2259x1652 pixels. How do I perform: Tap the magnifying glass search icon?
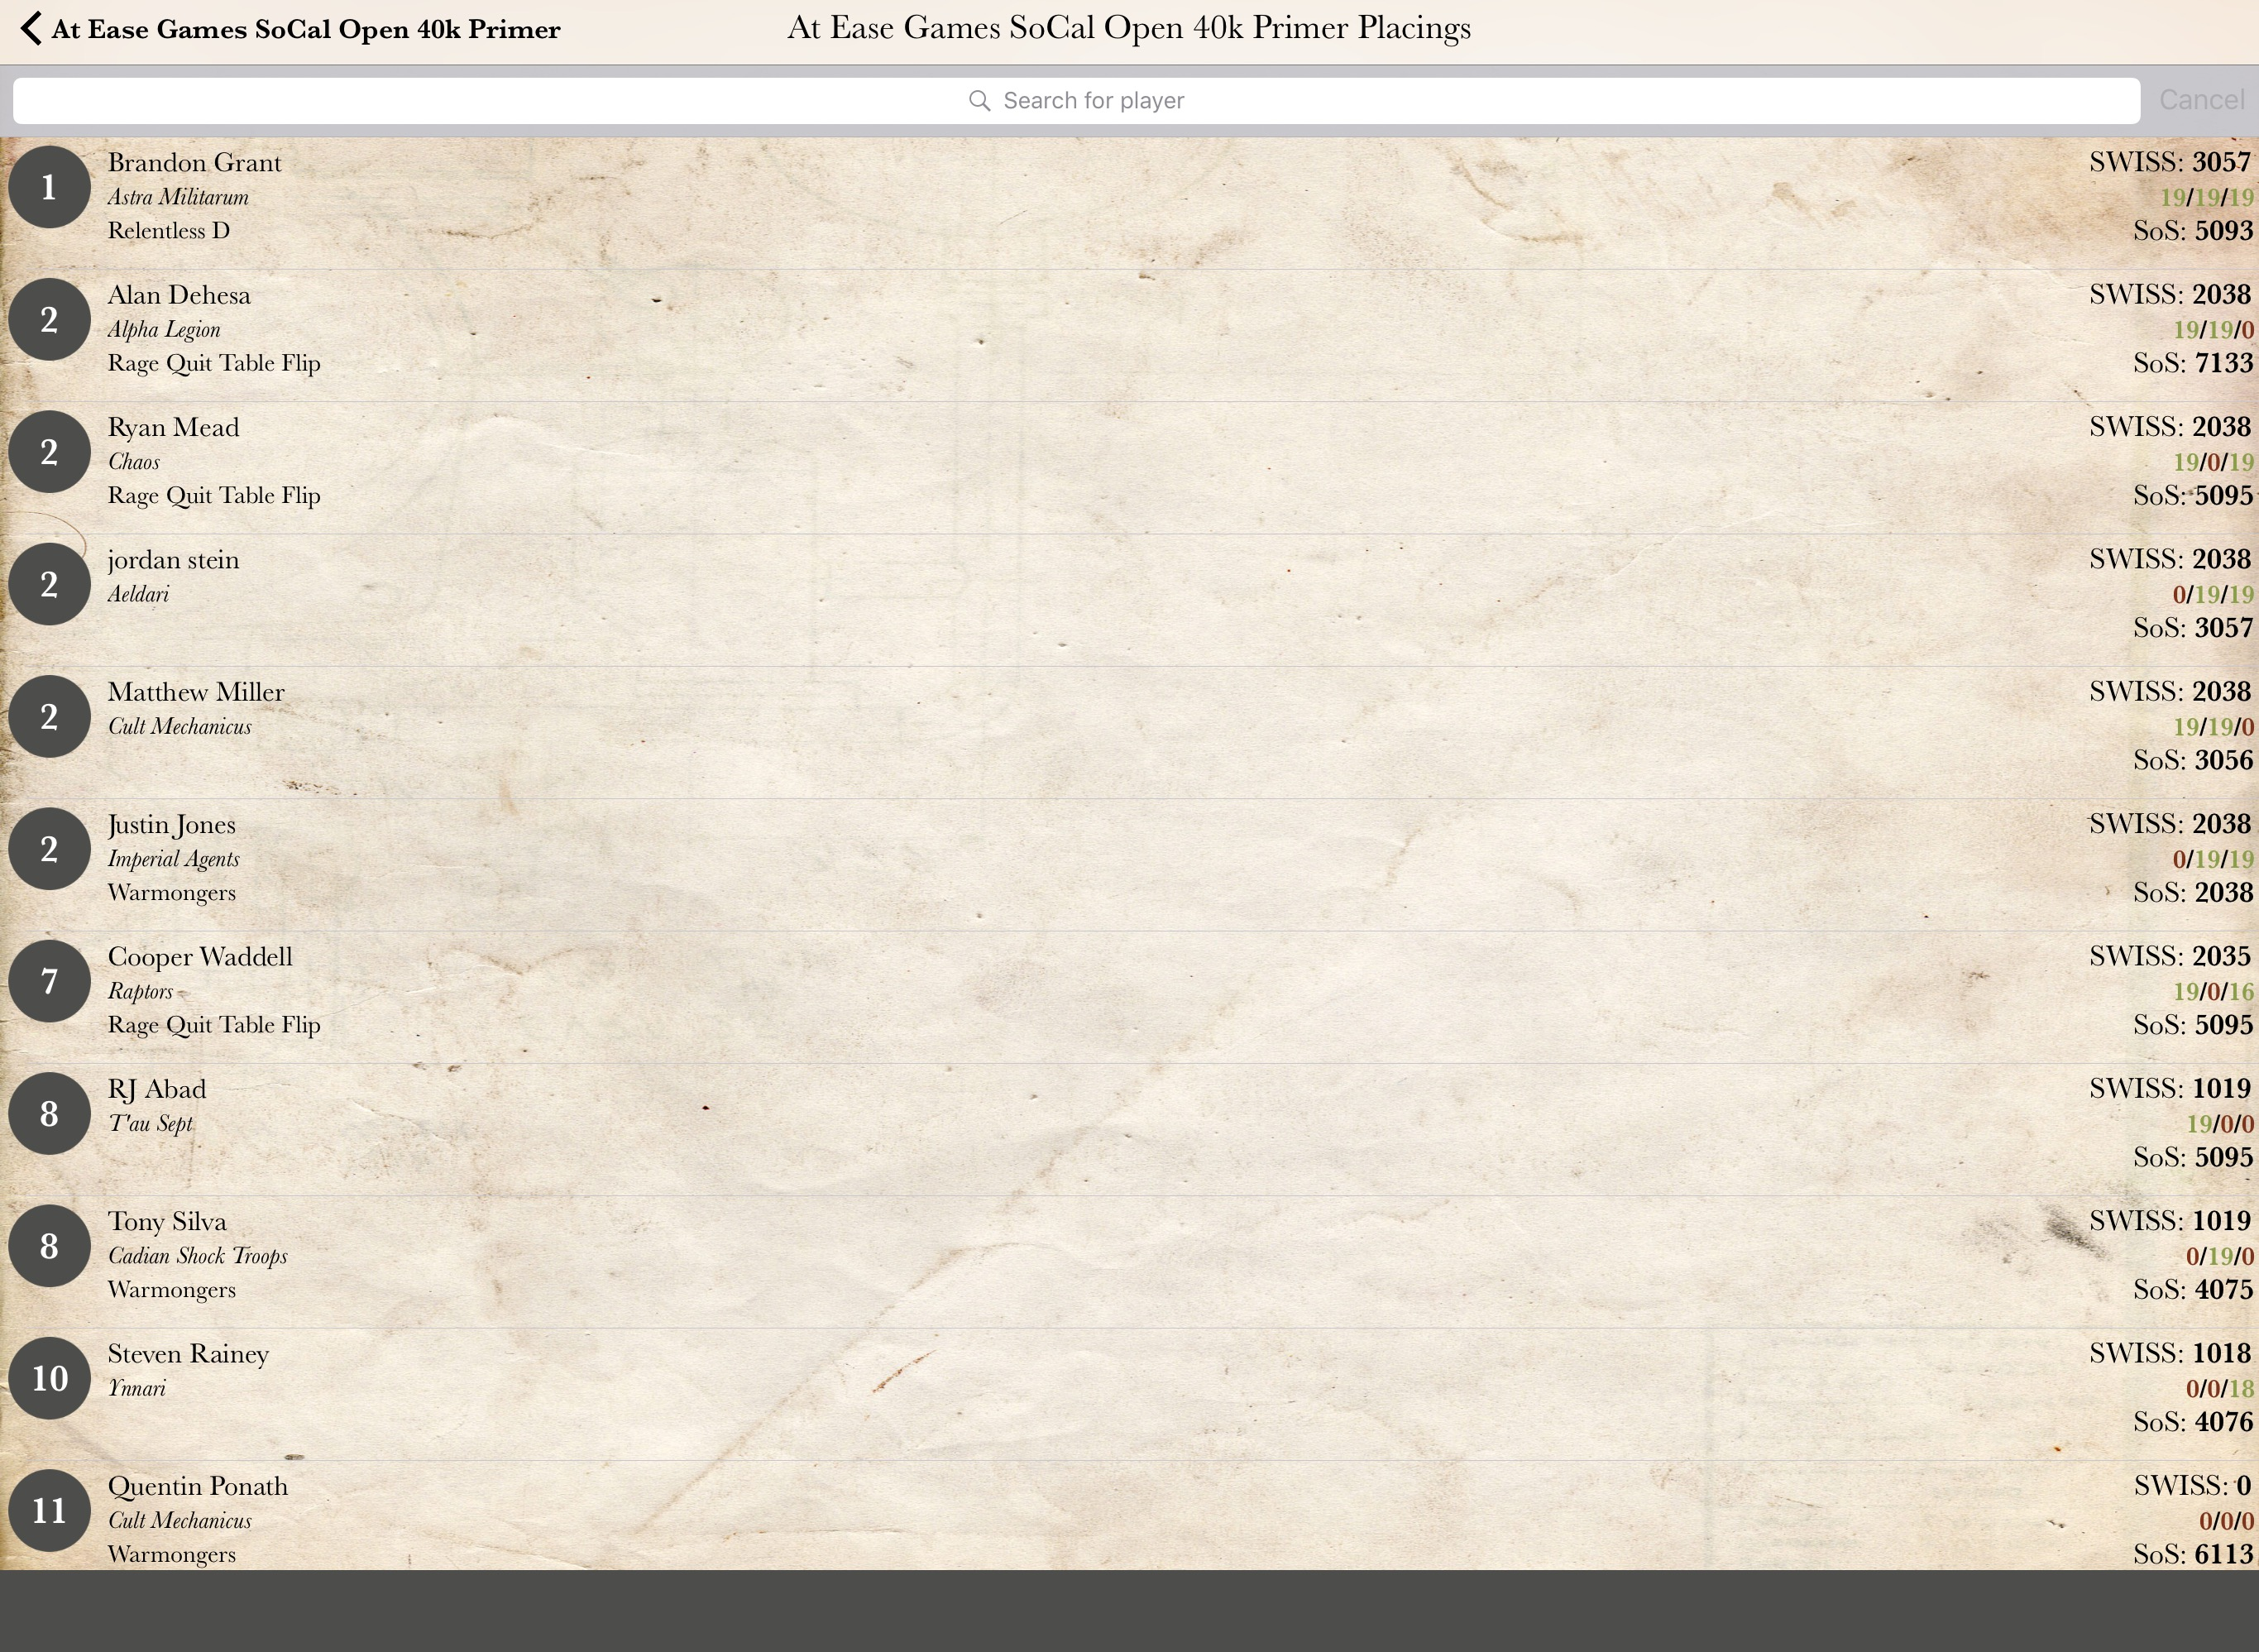(x=979, y=101)
